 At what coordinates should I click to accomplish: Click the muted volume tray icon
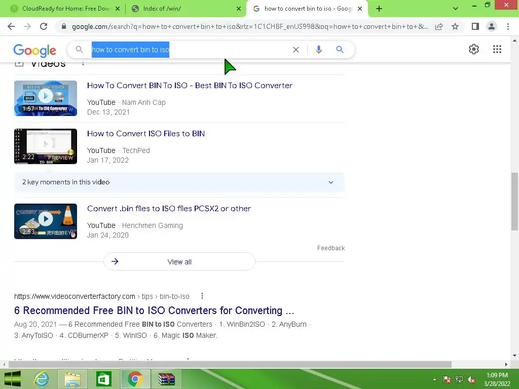pyautogui.click(x=471, y=379)
